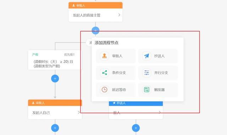The image size is (227, 135).
Task: Add a 触发器 node
Action: 158,90
